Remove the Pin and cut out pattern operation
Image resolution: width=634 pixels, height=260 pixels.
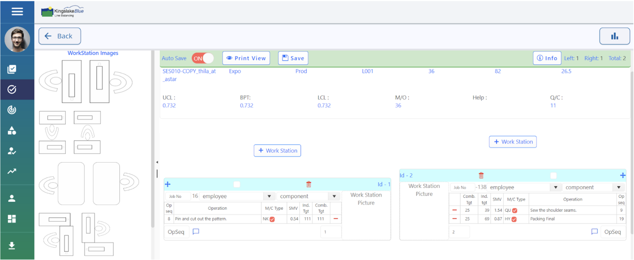[336, 219]
